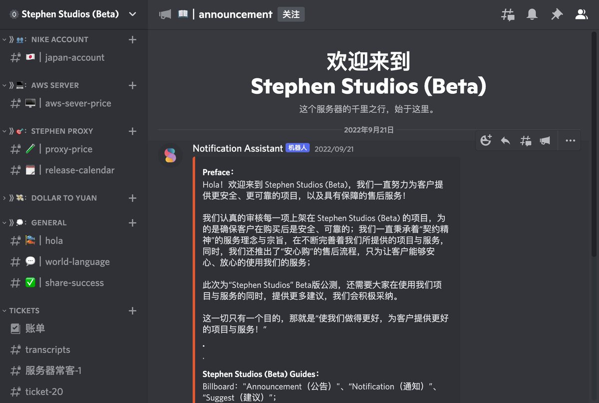Click the Preface heading in the embed
This screenshot has height=403, width=599.
click(x=218, y=172)
